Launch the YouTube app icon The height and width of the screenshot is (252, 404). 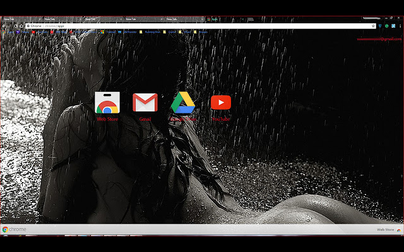click(x=221, y=102)
